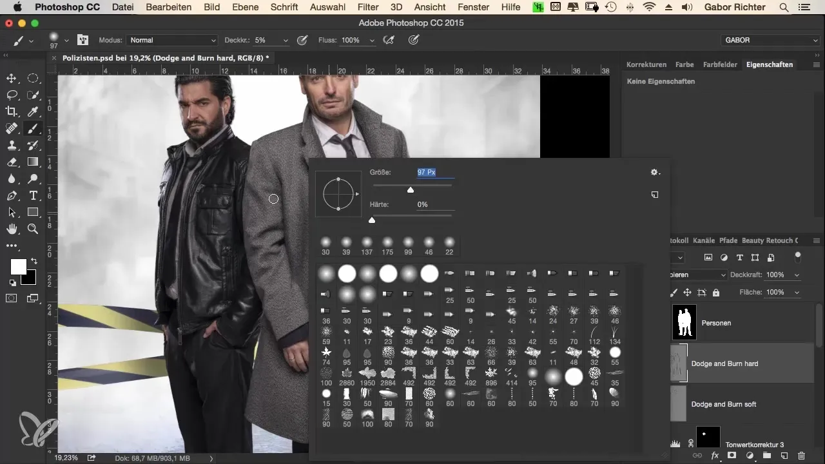Toggle lock position for layer
825x464 pixels.
688,292
